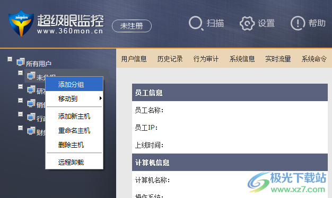The image size is (332, 198).
Task: Switch to 实时流量 tab
Action: [278, 59]
